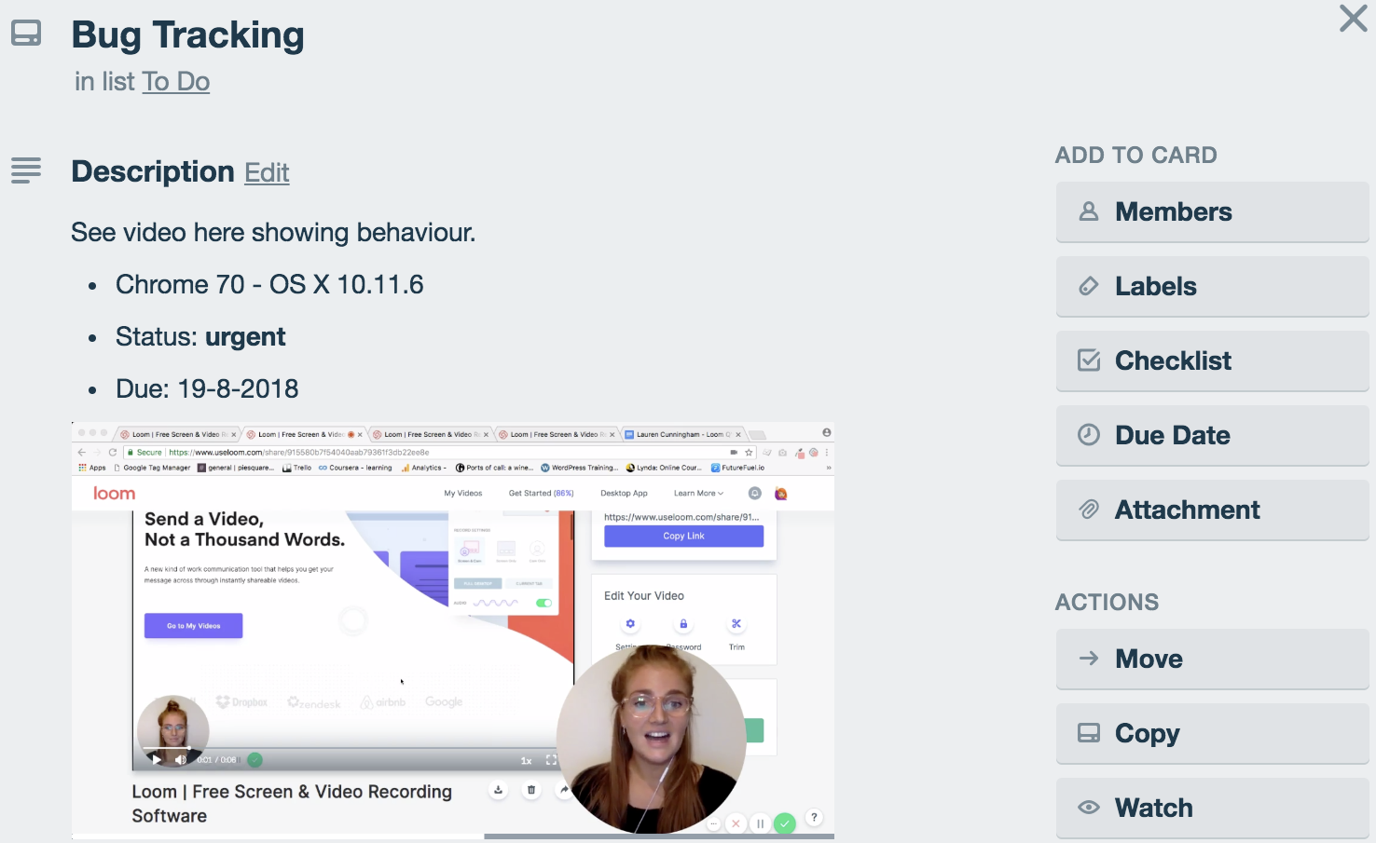Open the embedded Loom screenshot image
Viewport: 1376px width, 843px height.
[453, 632]
